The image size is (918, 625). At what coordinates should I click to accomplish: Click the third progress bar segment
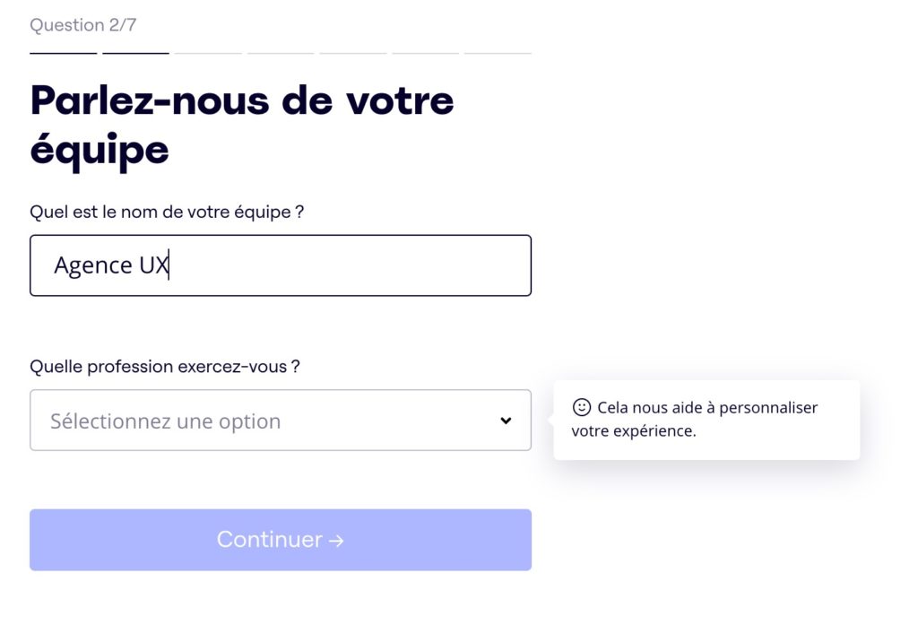click(x=208, y=53)
